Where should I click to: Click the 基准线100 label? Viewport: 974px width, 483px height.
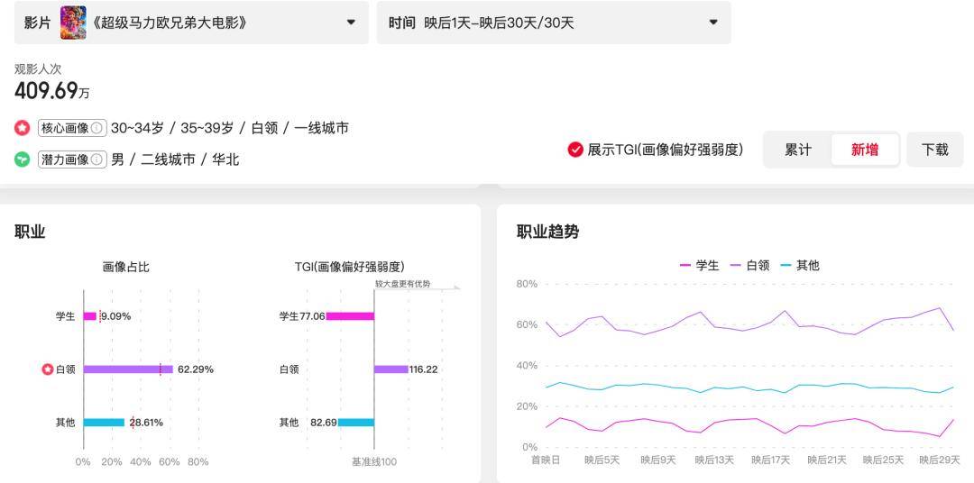click(374, 462)
